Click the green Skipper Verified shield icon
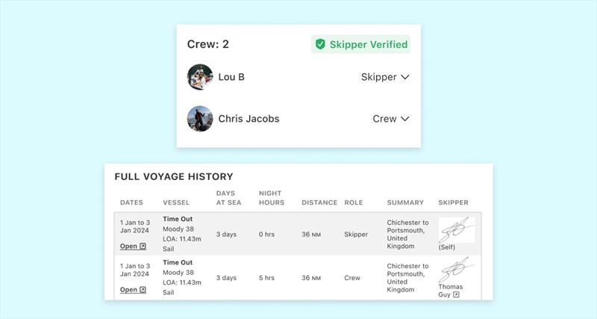The width and height of the screenshot is (597, 319). [320, 45]
